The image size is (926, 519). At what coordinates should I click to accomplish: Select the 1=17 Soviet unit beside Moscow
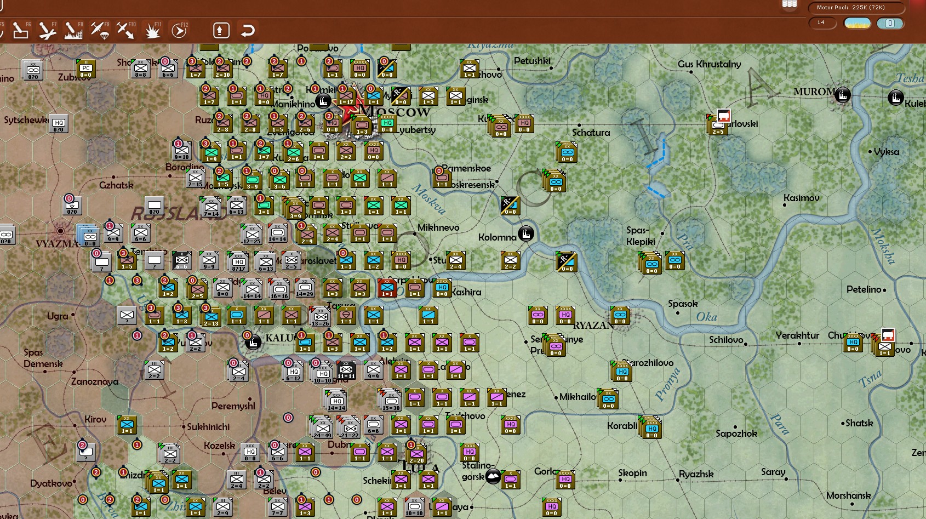point(346,96)
